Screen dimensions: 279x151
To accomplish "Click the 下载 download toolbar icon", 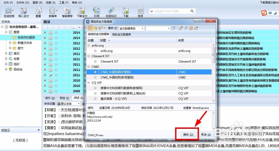I will [126, 12].
